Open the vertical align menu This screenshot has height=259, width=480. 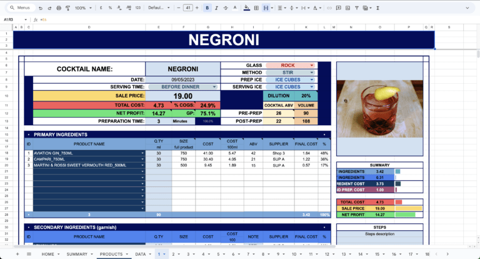point(292,8)
